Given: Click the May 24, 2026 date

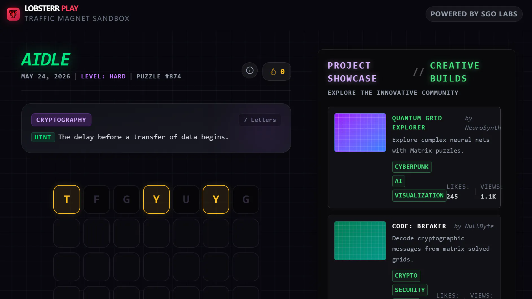Looking at the screenshot, I should pos(46,76).
